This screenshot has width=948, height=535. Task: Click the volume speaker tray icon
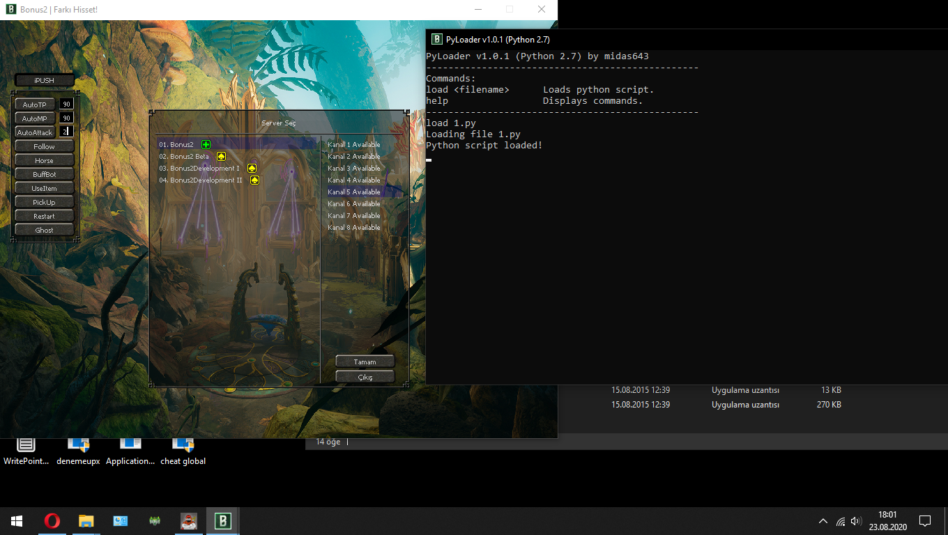pyautogui.click(x=857, y=521)
